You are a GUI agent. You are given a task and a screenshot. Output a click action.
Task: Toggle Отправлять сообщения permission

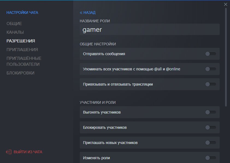(211, 54)
